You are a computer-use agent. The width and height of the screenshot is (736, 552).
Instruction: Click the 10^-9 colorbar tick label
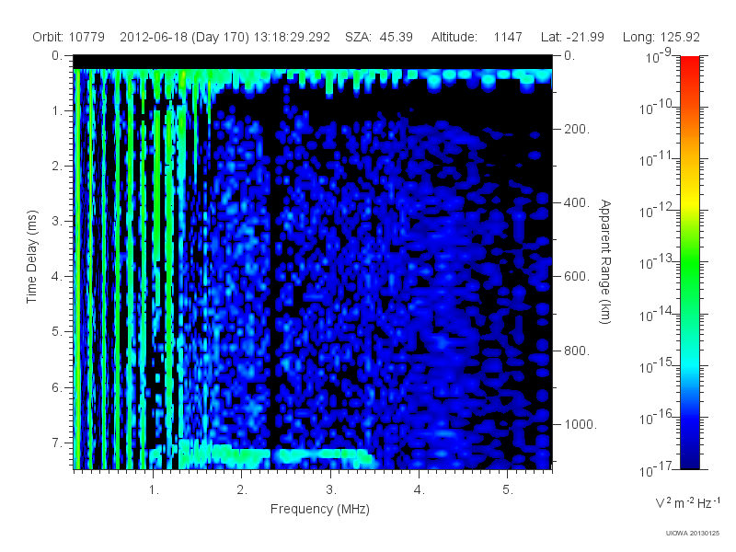[x=659, y=56]
